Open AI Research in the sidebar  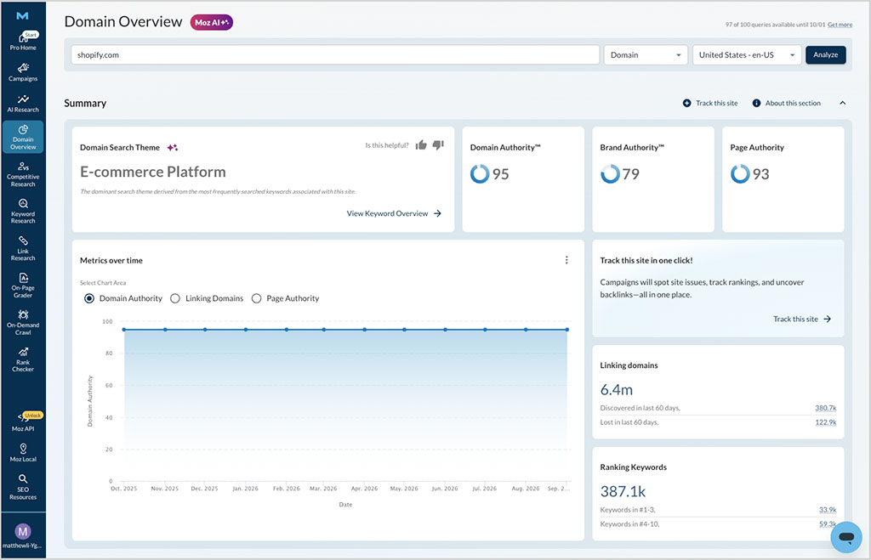tap(23, 103)
